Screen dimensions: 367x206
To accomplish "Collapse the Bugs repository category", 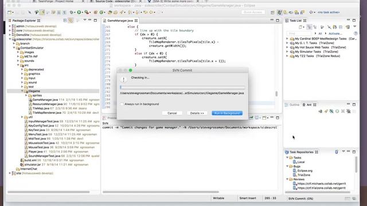I will [287, 167].
